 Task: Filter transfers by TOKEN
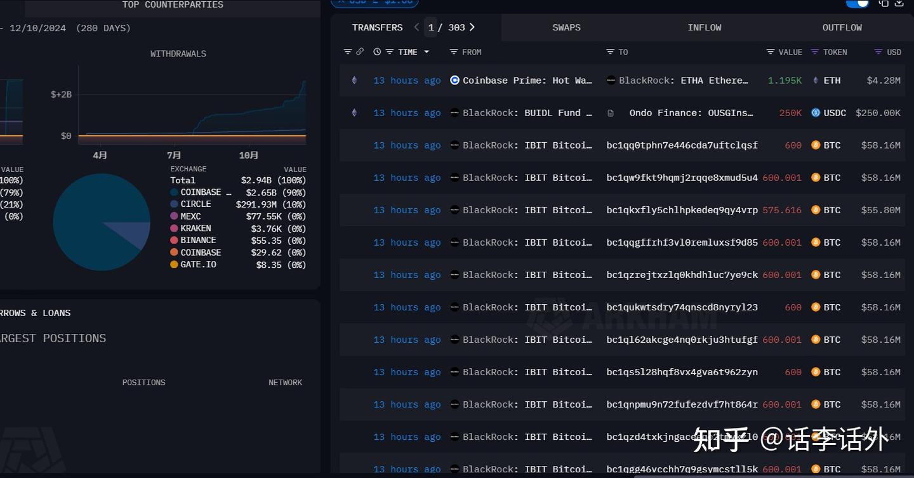point(815,52)
